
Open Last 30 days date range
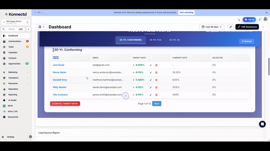[x=212, y=27]
